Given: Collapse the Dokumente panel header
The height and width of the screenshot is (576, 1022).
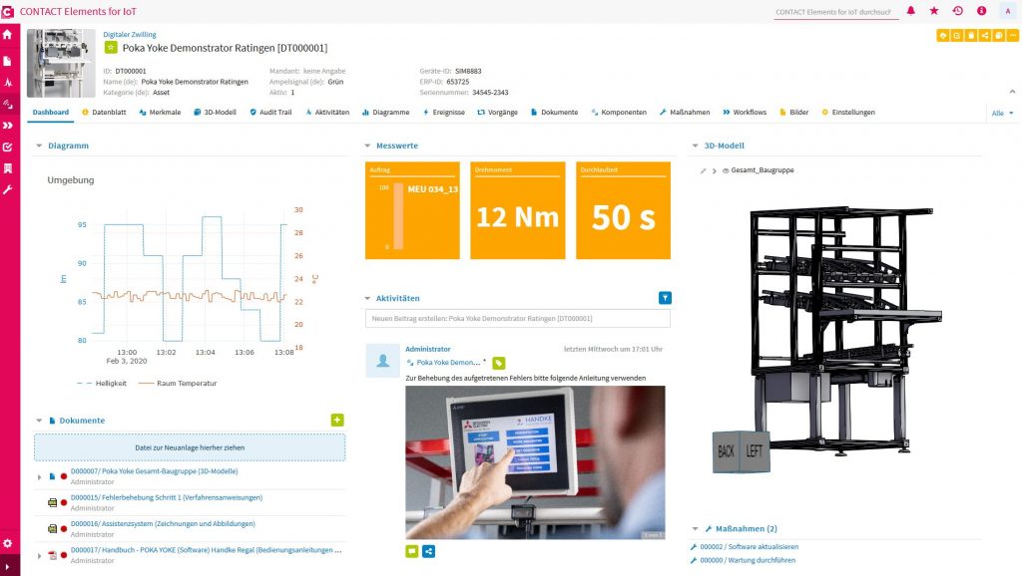Looking at the screenshot, I should pyautogui.click(x=39, y=420).
